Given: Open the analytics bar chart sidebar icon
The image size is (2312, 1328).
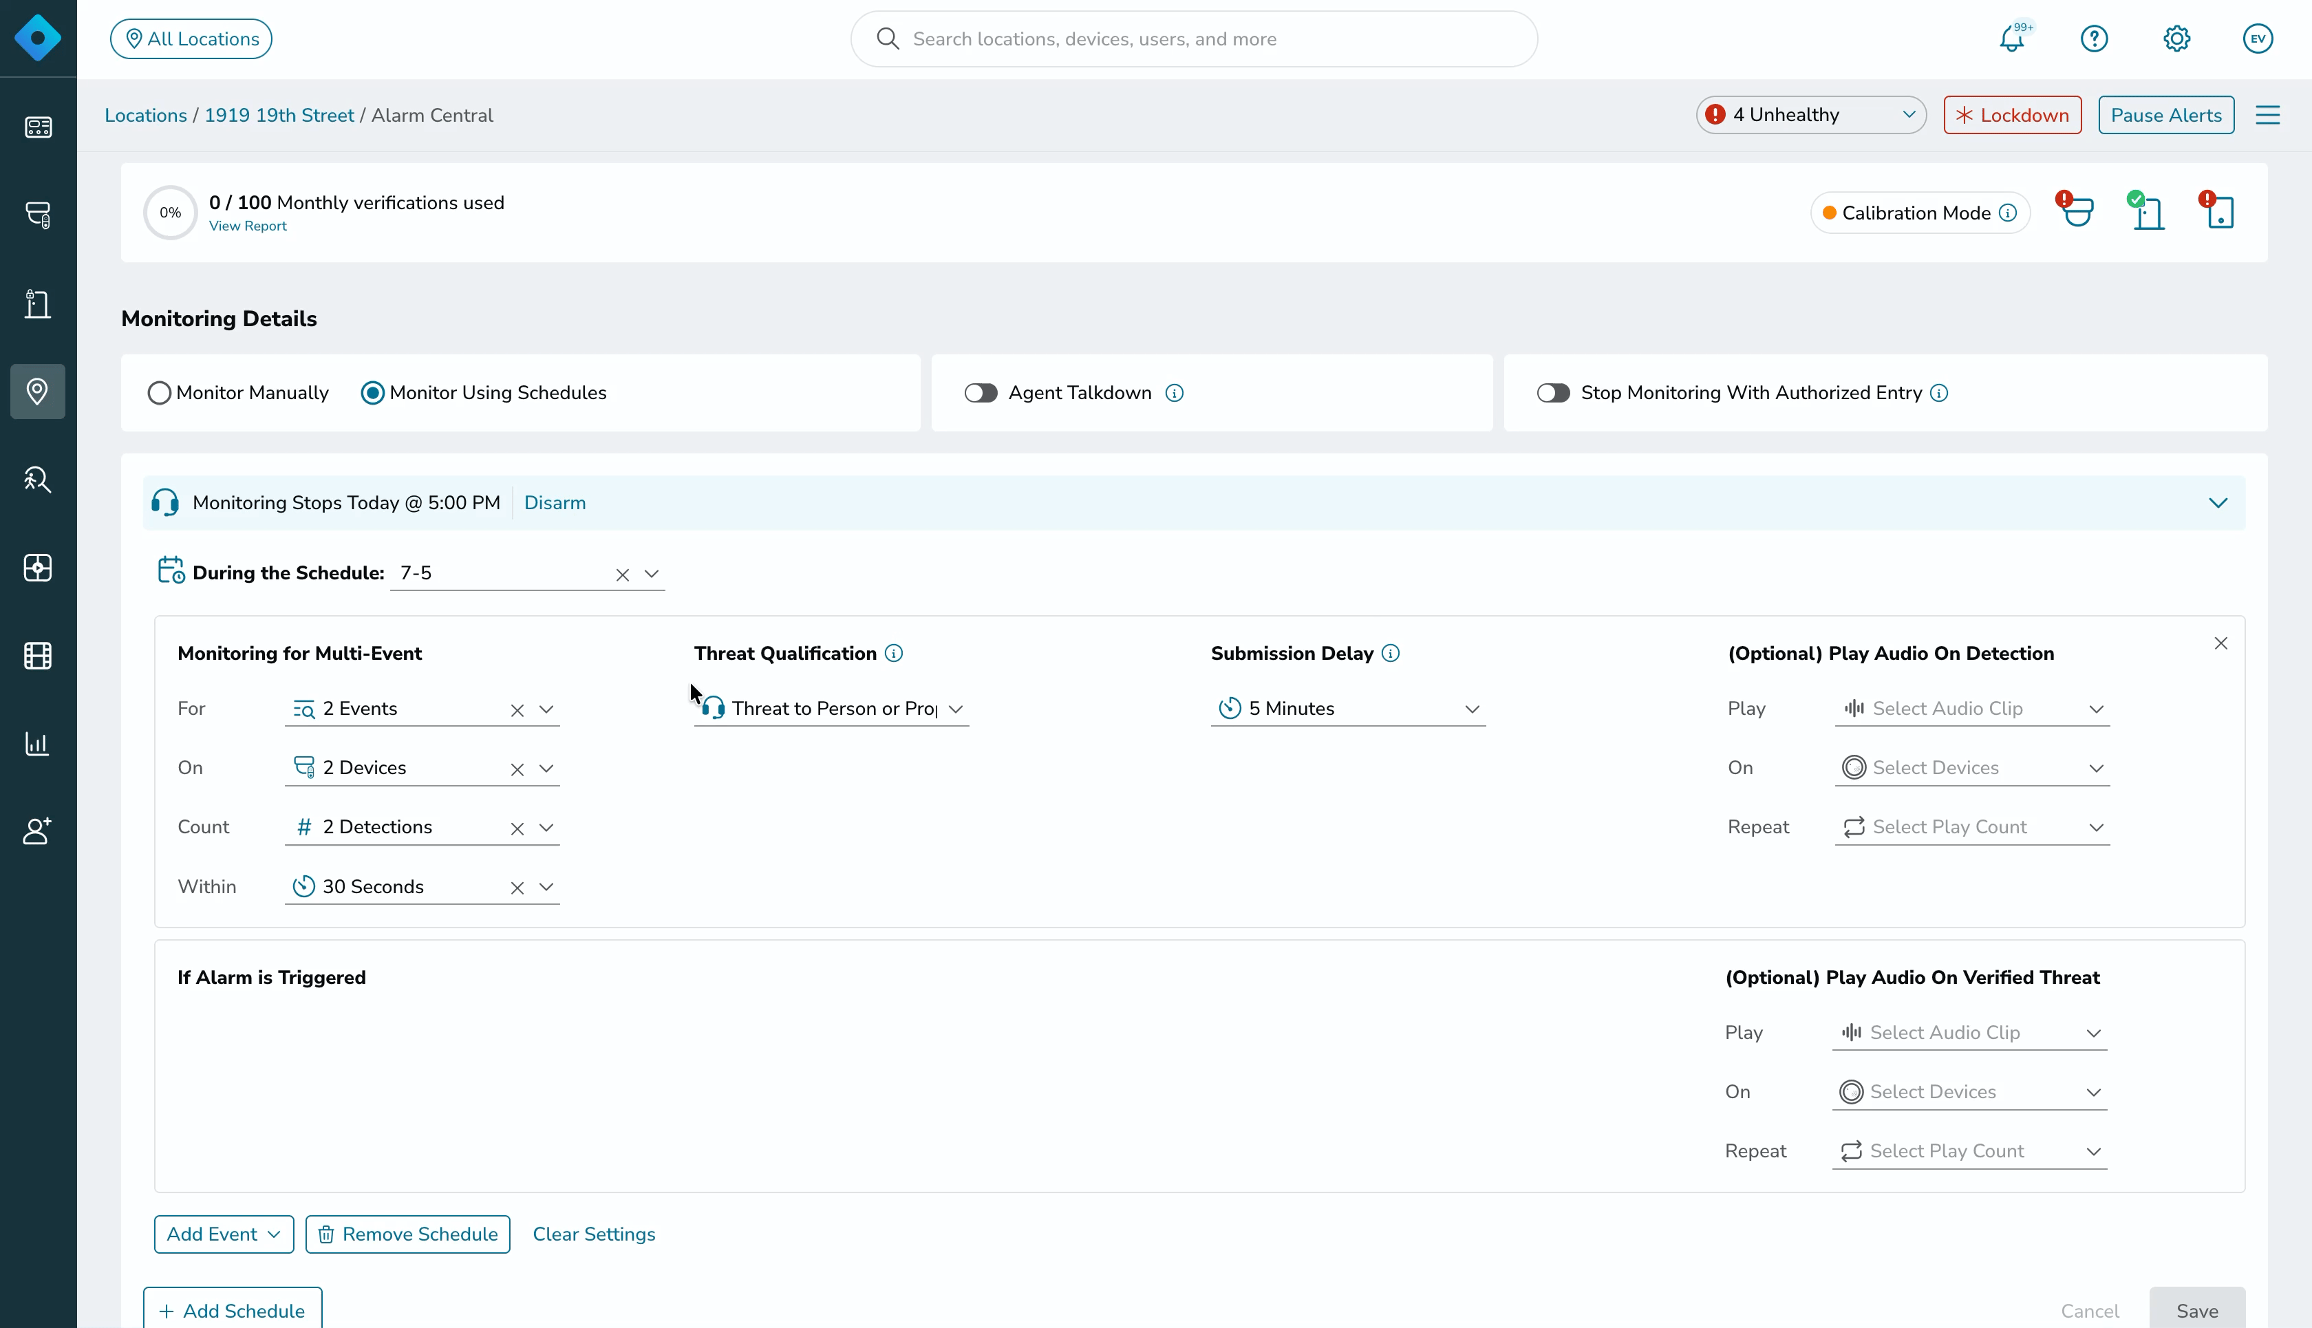Looking at the screenshot, I should click(x=37, y=743).
